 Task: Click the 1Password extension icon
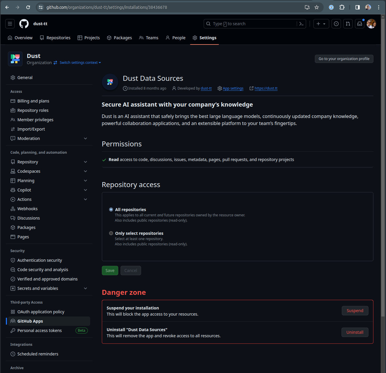[331, 7]
